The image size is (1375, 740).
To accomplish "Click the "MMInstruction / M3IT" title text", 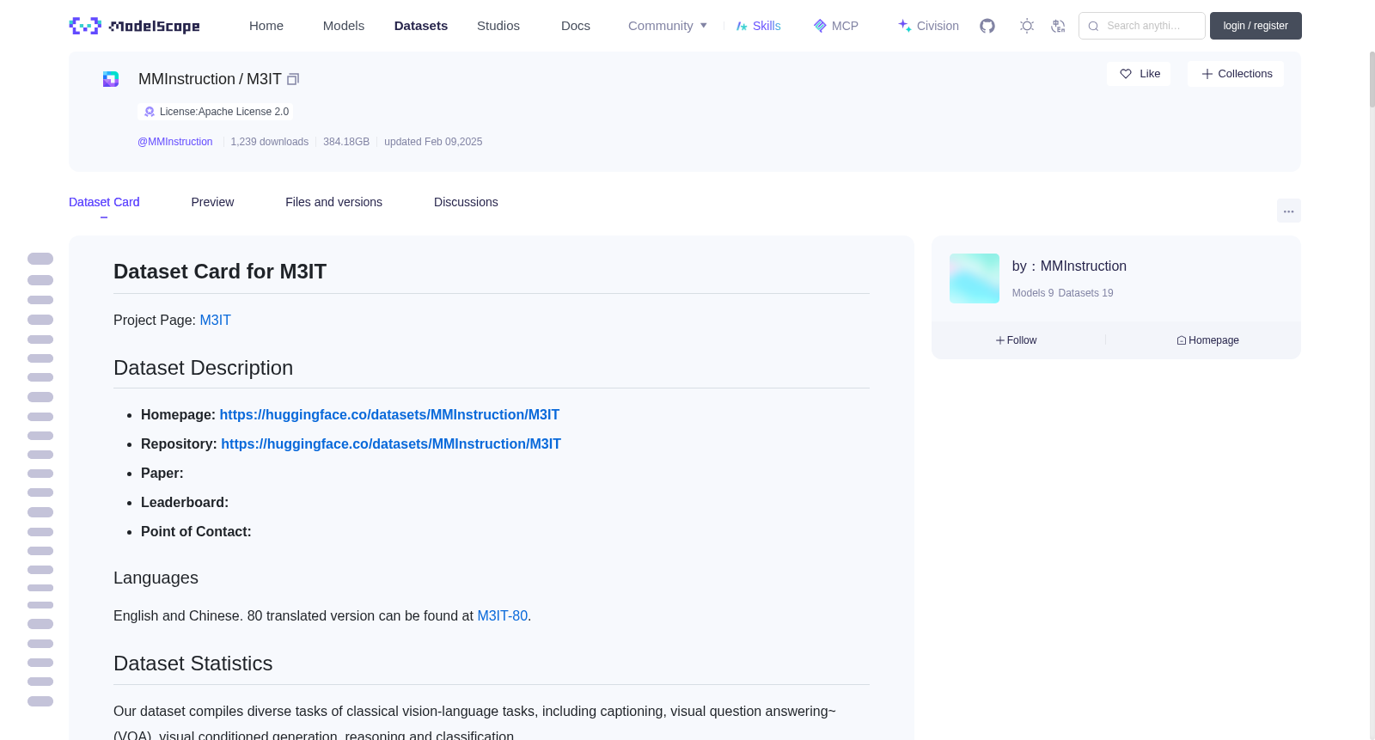I will [x=210, y=79].
